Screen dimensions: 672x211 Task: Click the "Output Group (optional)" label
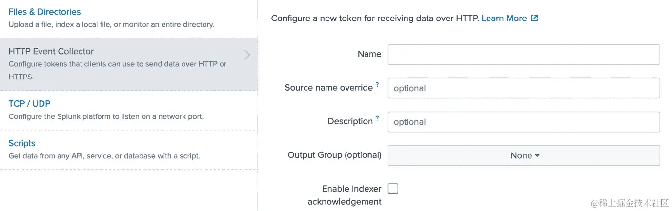tap(334, 155)
